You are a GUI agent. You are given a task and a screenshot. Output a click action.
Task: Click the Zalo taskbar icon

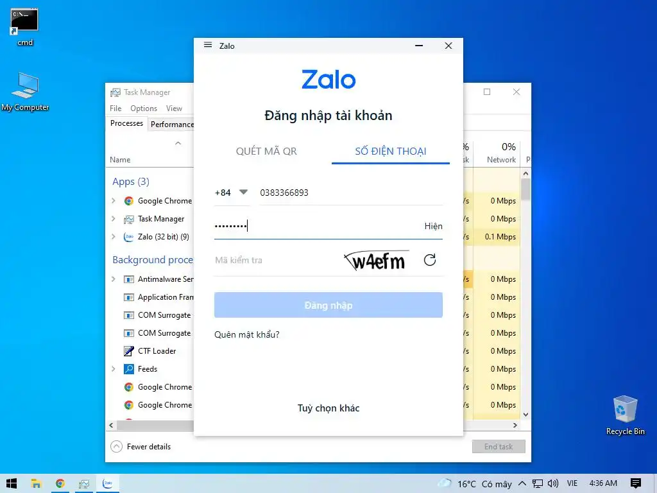(108, 483)
